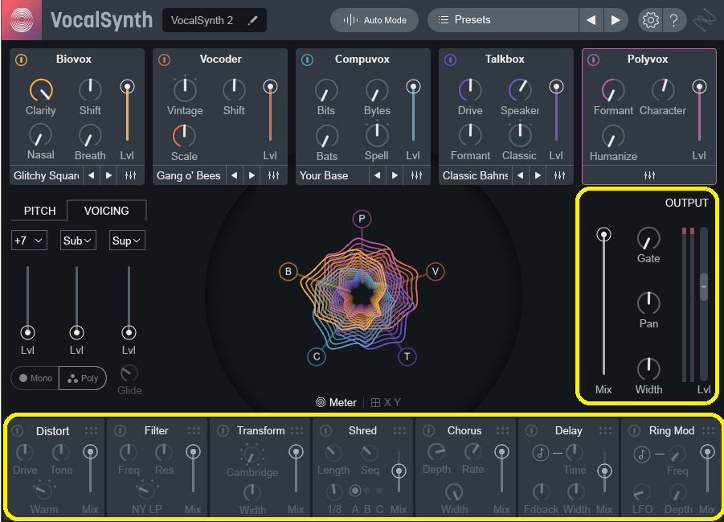The image size is (724, 522).
Task: Click the Talkbox Drive knob
Action: tap(470, 90)
